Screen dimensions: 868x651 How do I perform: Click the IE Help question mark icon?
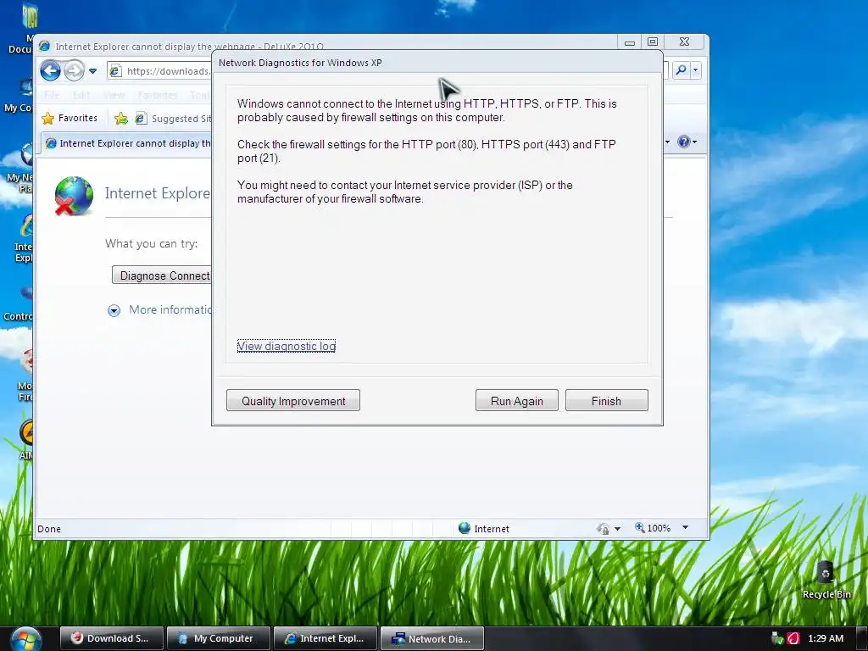(x=684, y=142)
